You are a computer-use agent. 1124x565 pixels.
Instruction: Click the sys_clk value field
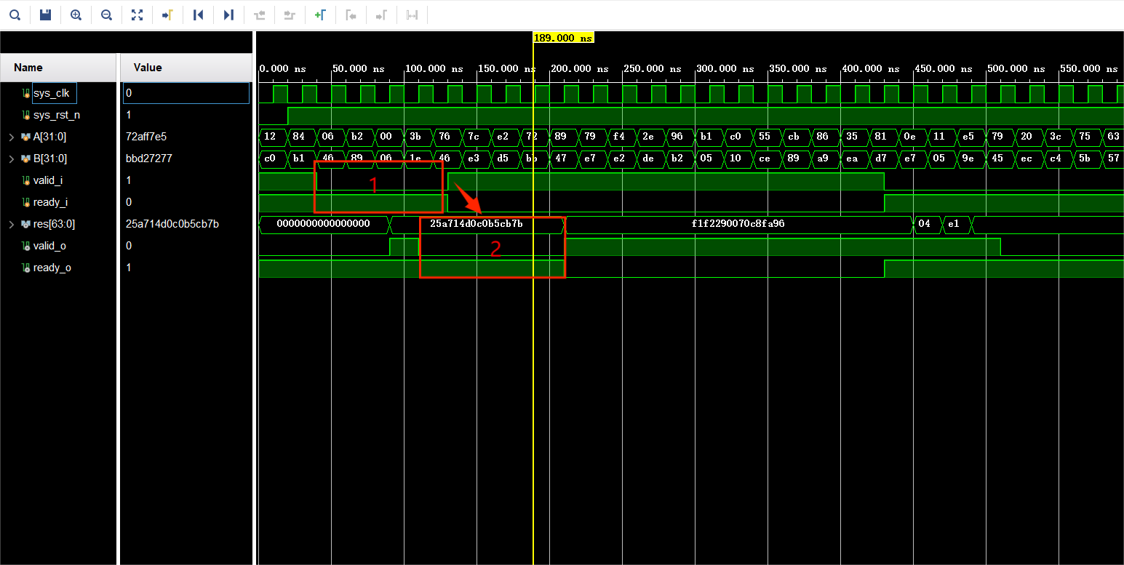click(186, 93)
